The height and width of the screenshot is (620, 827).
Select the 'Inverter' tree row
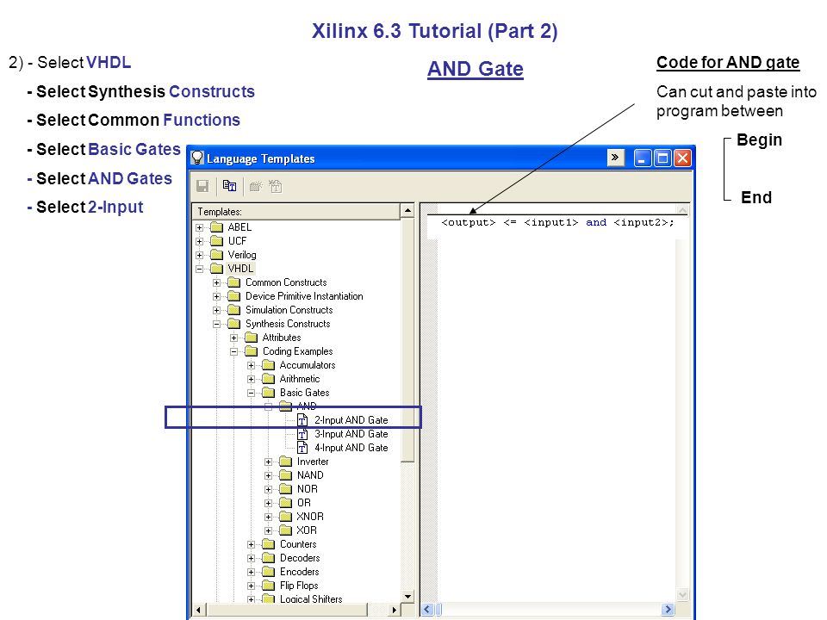[x=313, y=462]
